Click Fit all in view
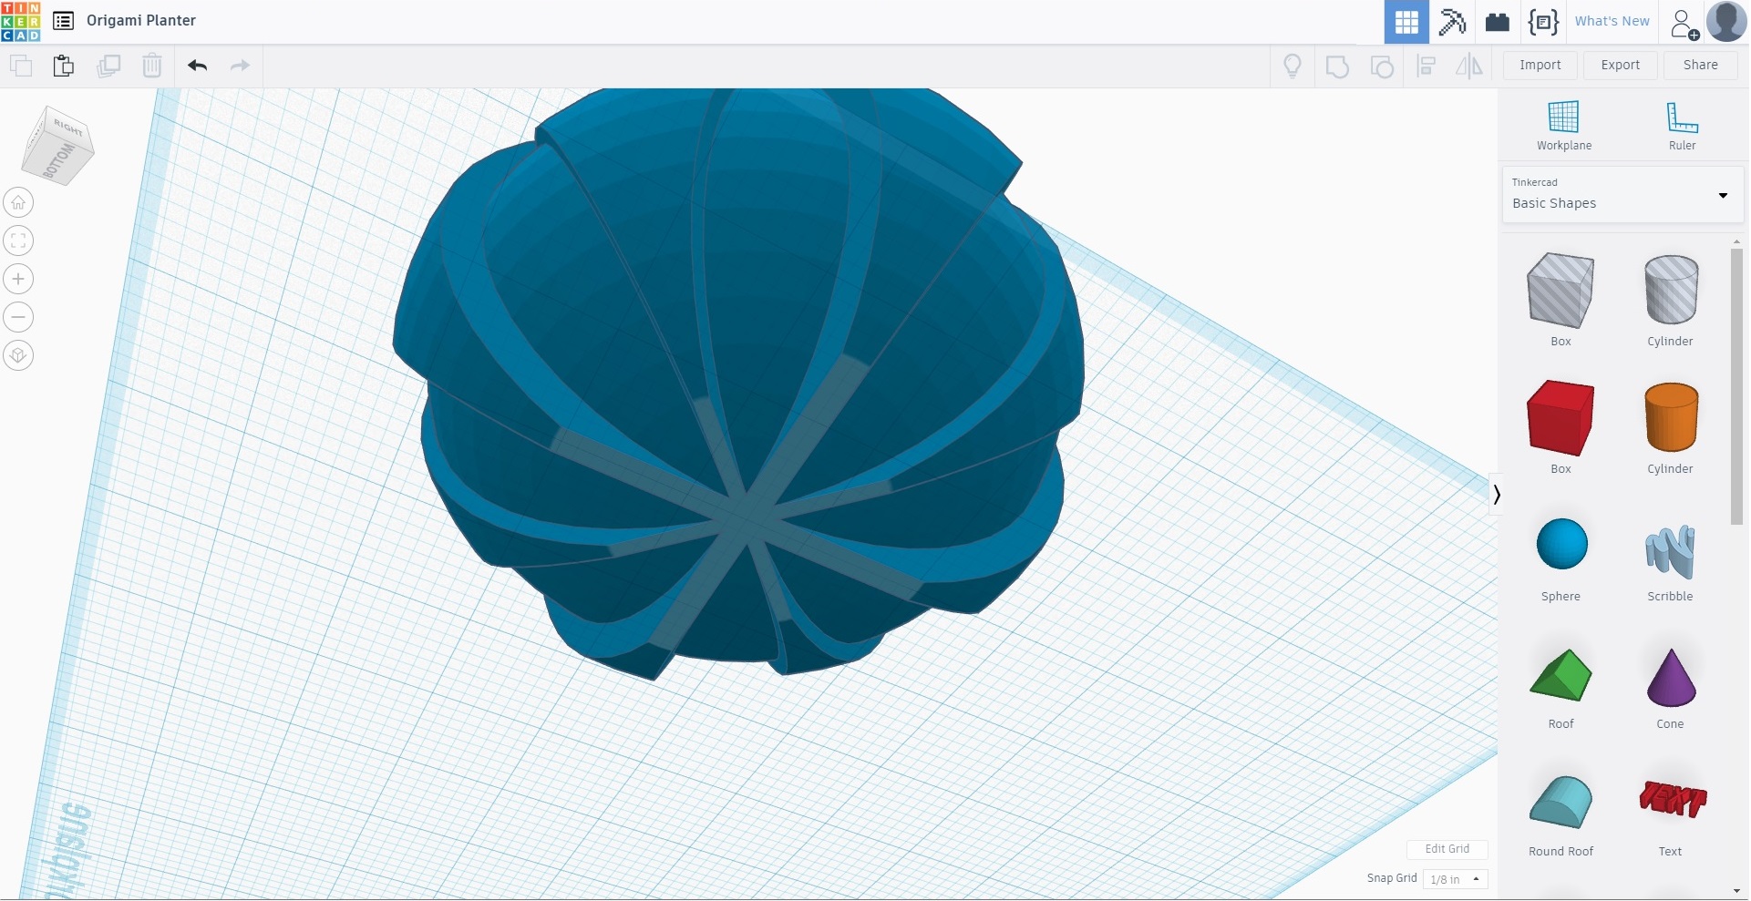Image resolution: width=1751 pixels, height=901 pixels. 18,241
